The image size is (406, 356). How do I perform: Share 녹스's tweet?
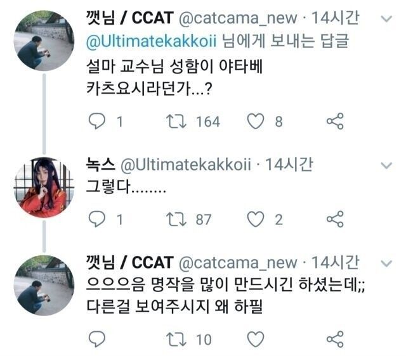(x=334, y=219)
